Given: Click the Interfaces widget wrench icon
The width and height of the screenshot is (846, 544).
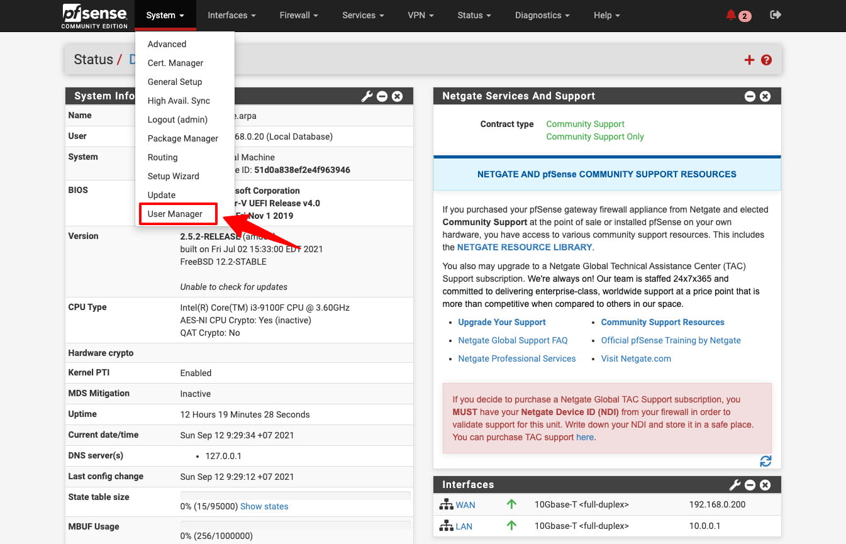Looking at the screenshot, I should click(735, 485).
